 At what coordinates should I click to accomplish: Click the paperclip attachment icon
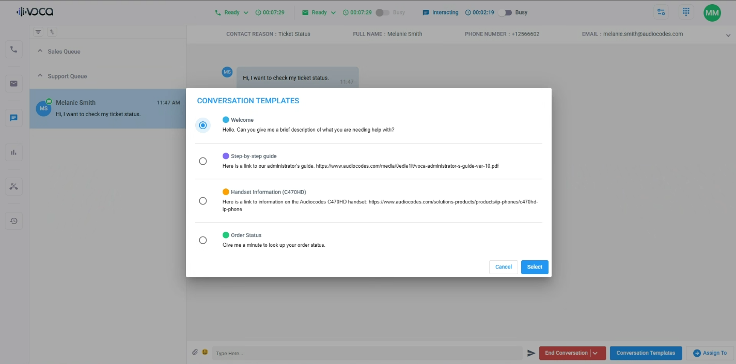click(195, 352)
